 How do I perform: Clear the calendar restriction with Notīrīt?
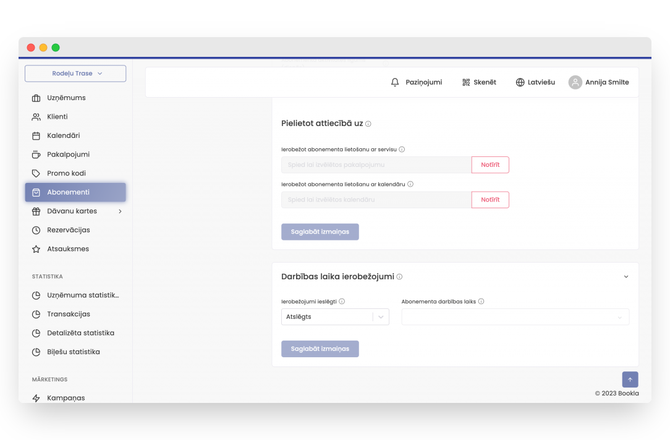pyautogui.click(x=490, y=200)
